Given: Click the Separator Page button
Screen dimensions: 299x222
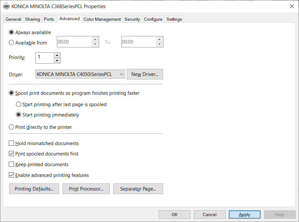Looking at the screenshot, I should [x=138, y=189].
